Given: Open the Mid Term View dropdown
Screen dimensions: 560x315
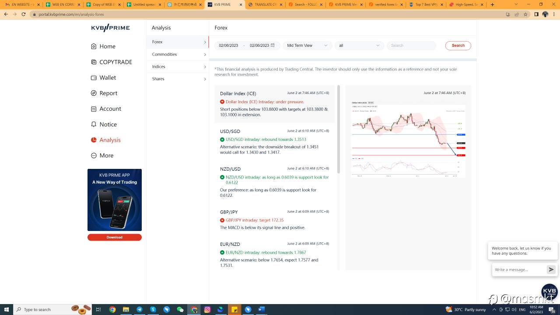Looking at the screenshot, I should [x=308, y=45].
